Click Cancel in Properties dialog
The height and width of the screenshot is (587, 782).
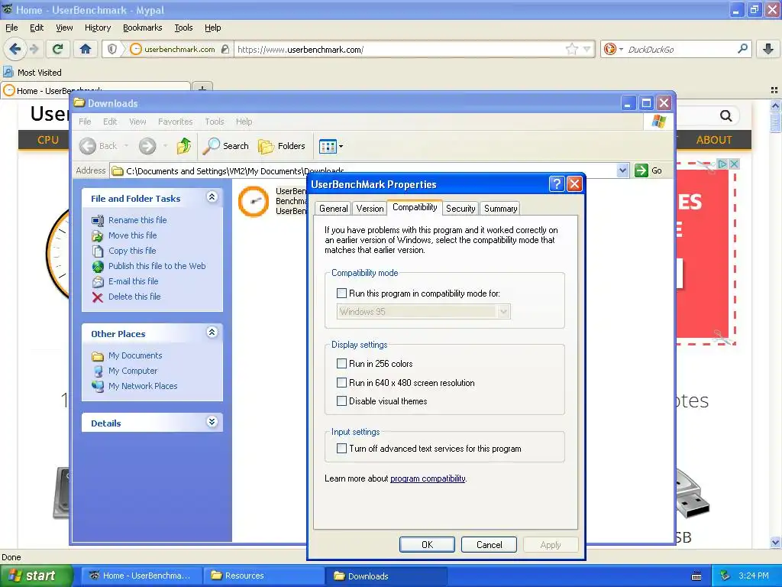point(489,544)
